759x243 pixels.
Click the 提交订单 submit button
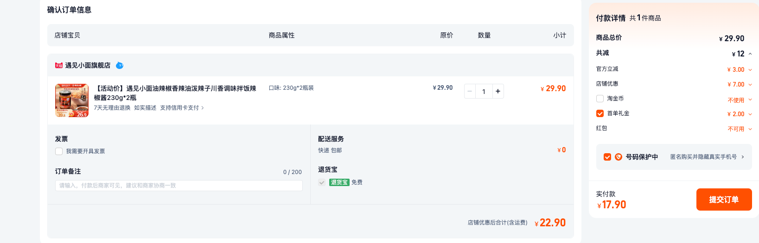[x=724, y=199]
